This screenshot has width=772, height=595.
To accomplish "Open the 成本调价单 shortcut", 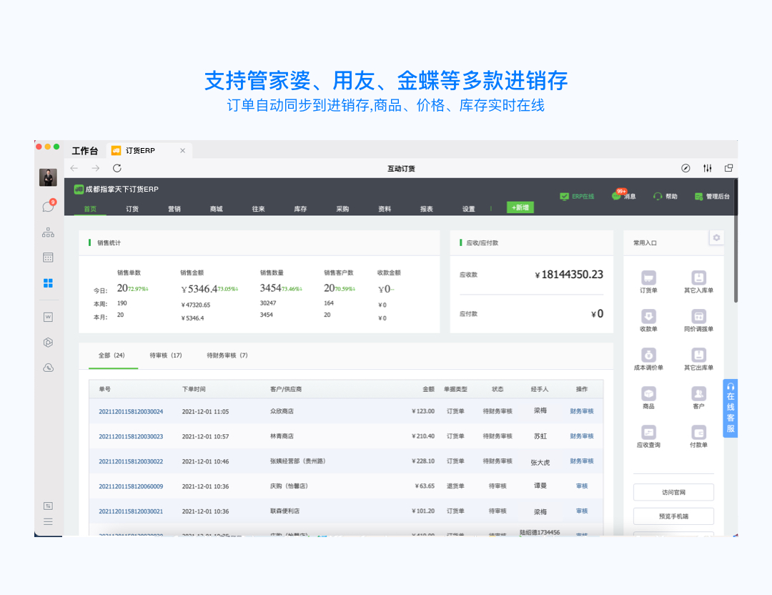I will (x=648, y=359).
